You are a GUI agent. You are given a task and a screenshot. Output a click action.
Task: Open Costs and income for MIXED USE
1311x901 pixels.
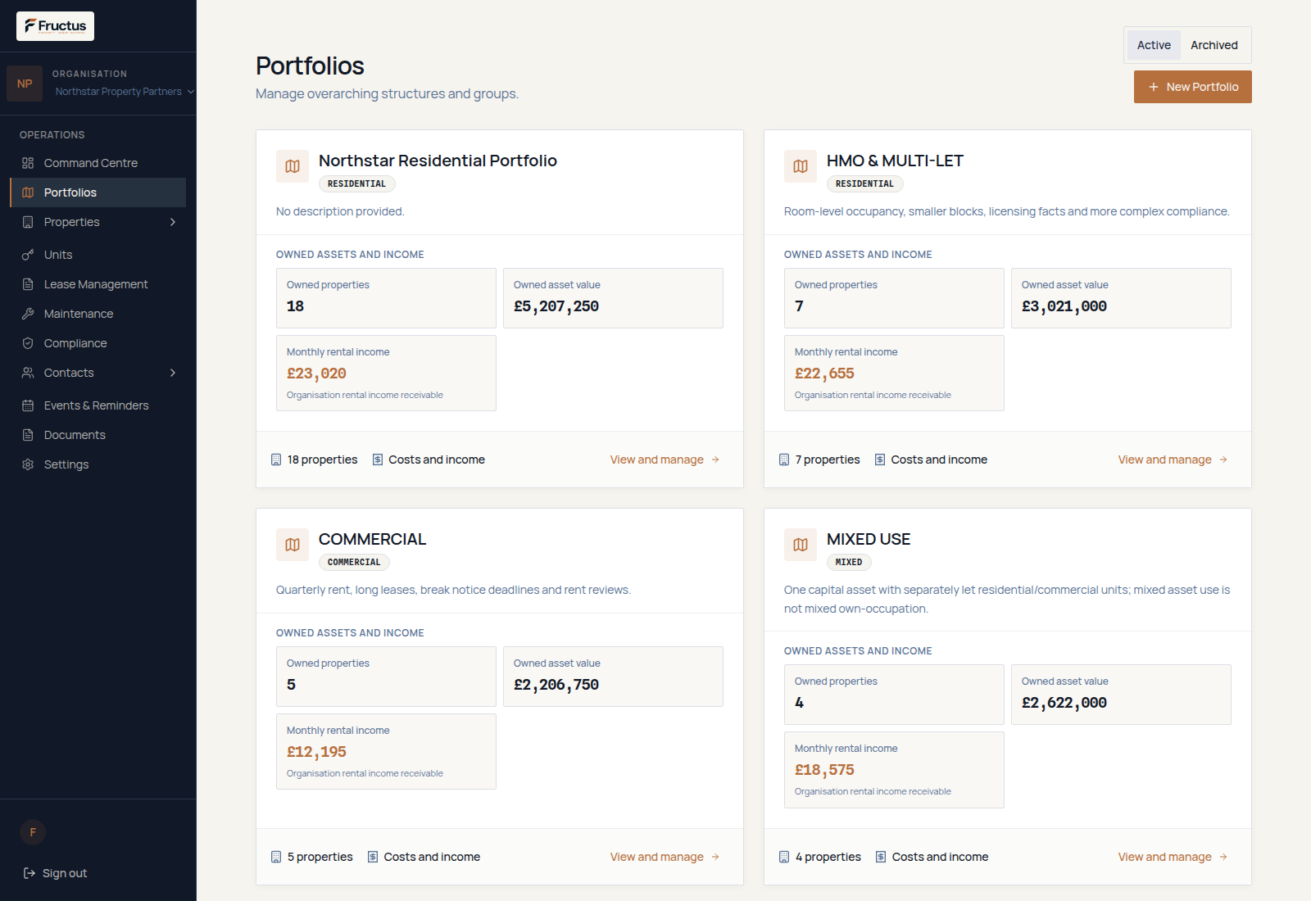click(x=932, y=857)
